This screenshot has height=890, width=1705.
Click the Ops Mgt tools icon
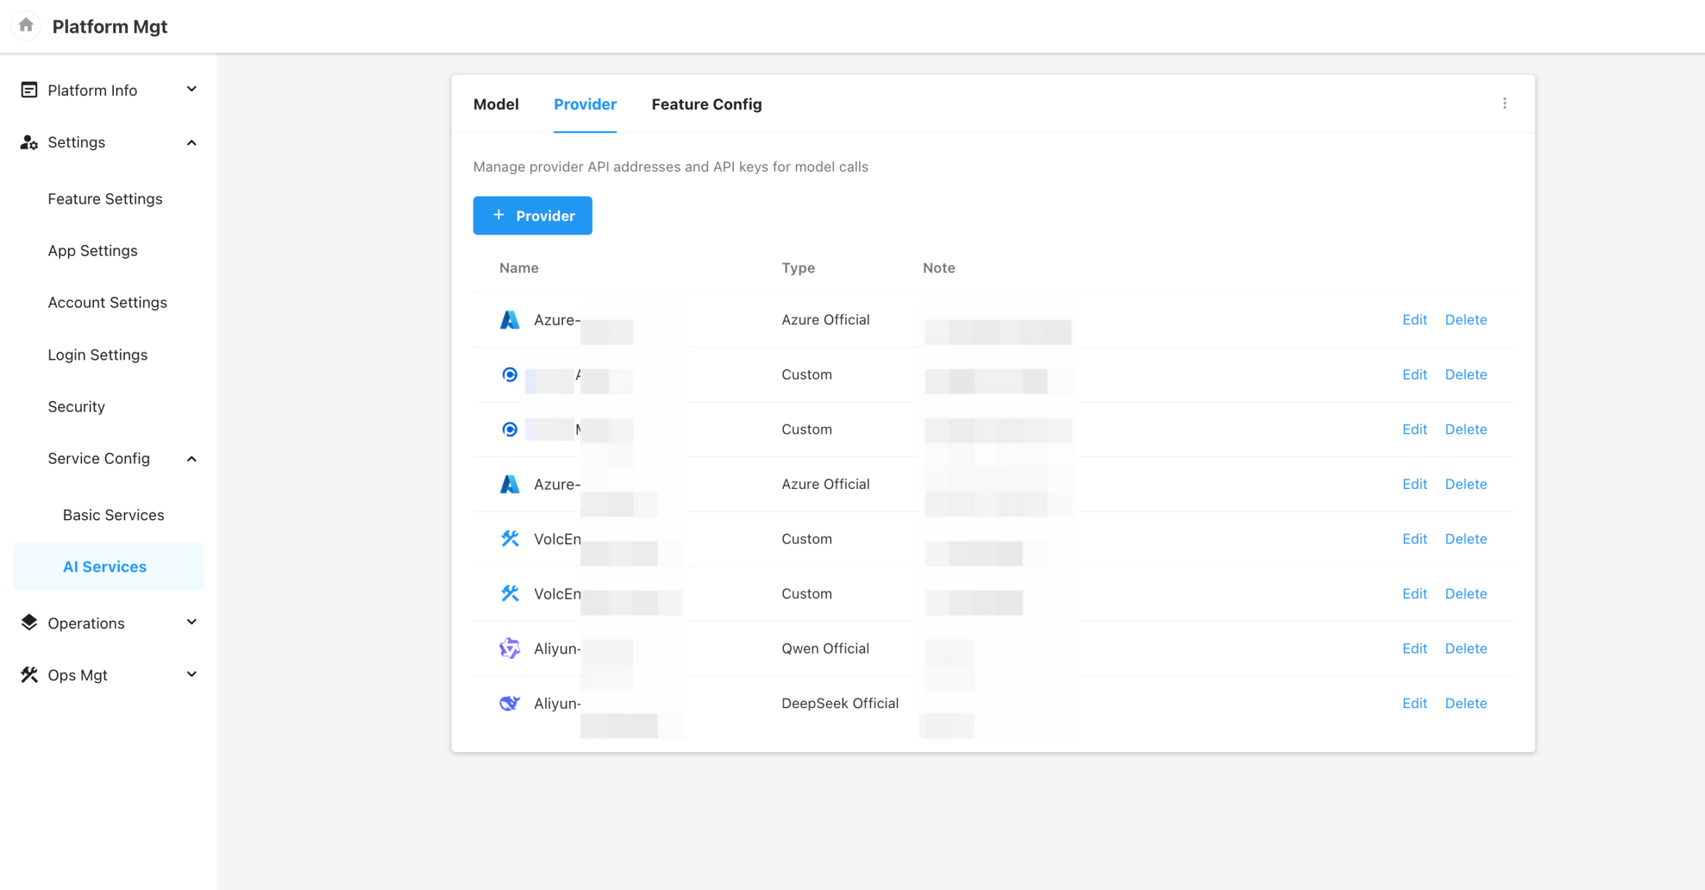pos(29,675)
